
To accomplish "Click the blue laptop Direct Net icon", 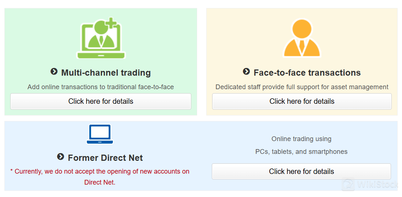I will [100, 134].
